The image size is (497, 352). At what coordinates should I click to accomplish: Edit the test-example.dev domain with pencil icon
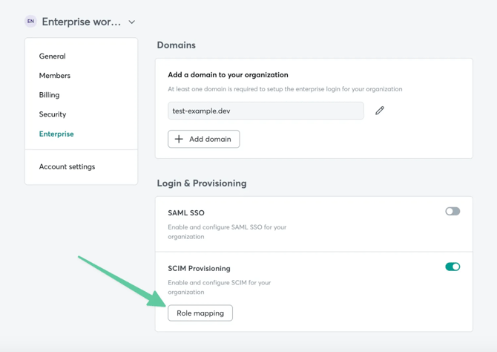click(380, 111)
